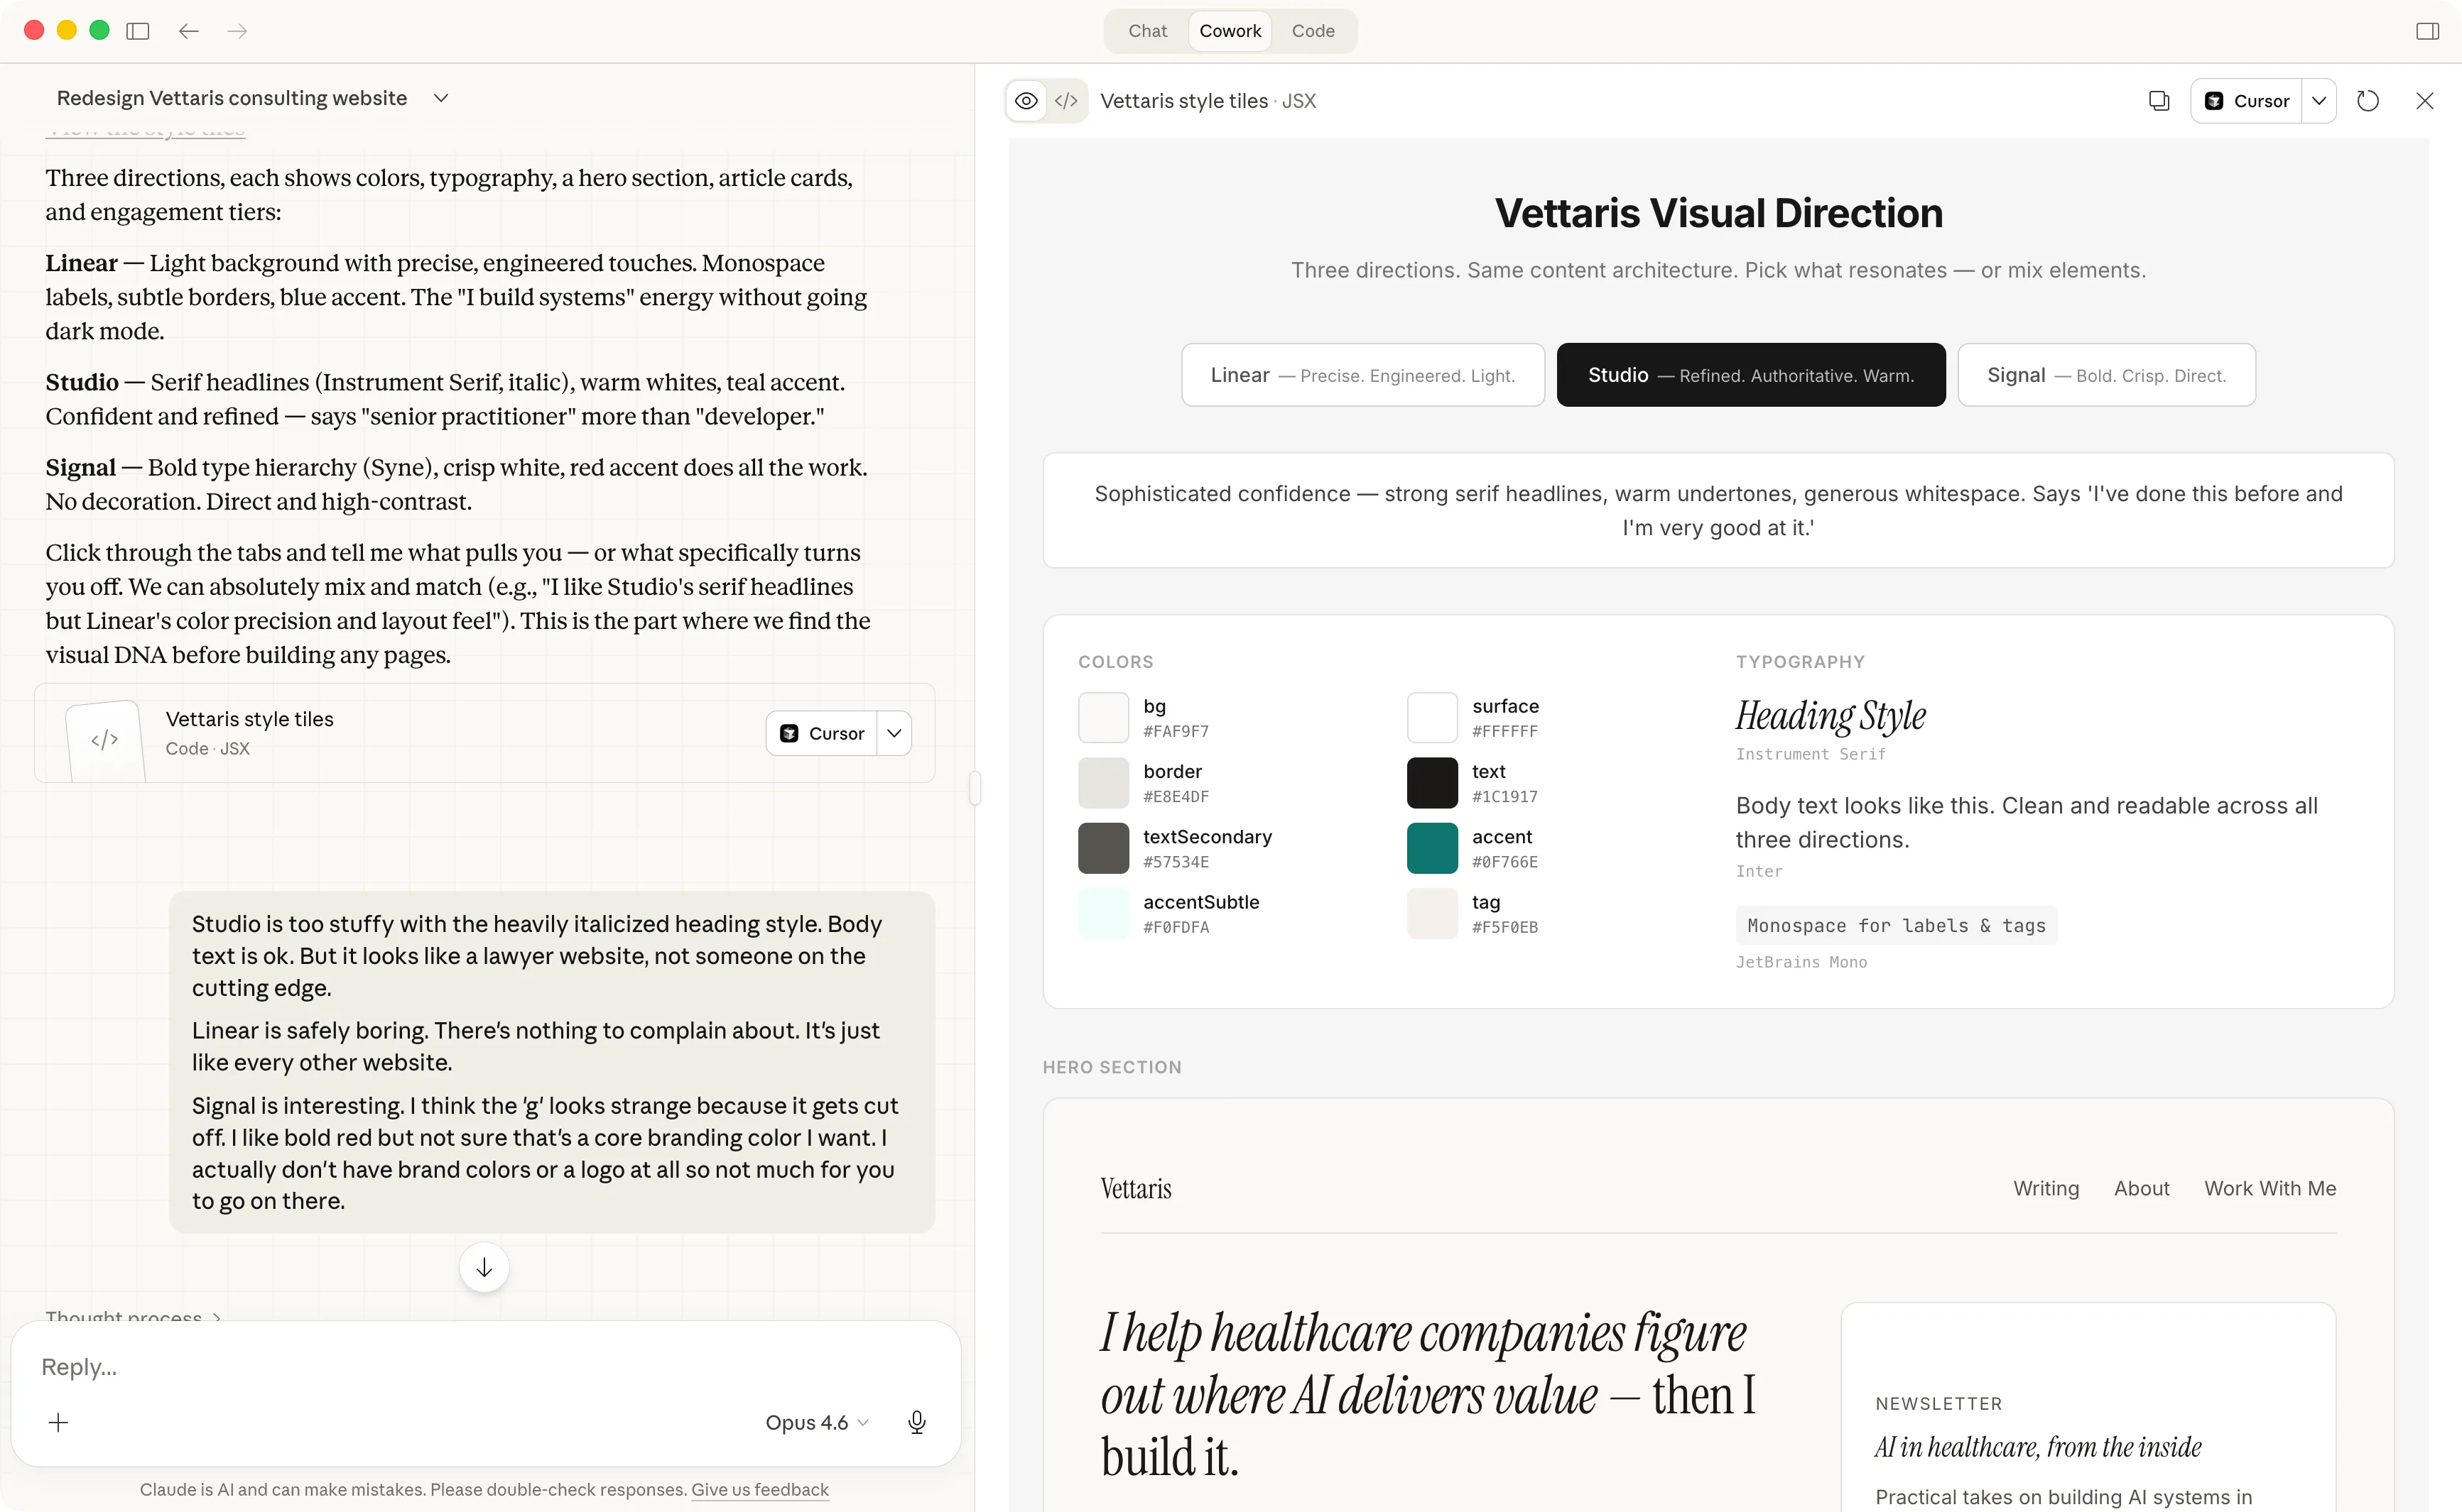Click the back navigation arrow

click(188, 31)
